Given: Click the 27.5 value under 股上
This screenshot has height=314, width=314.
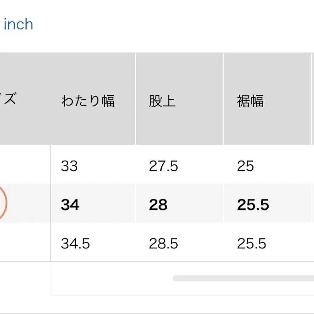Looking at the screenshot, I should pos(163,166).
